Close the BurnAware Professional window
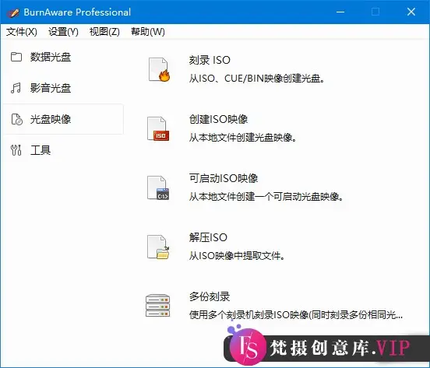This screenshot has width=430, height=368. (x=411, y=12)
